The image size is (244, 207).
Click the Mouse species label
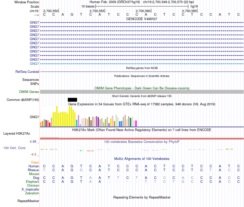pos(34,174)
